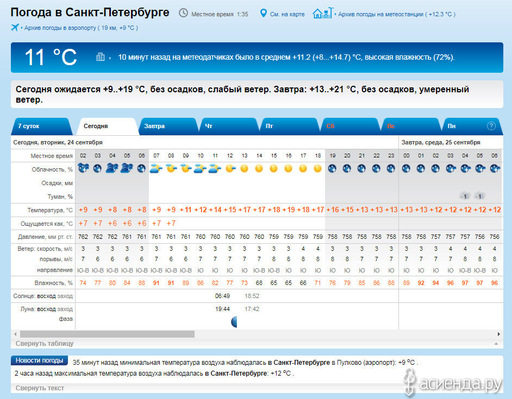Click the horizontal scrollbar thumb
The width and height of the screenshot is (512, 399).
point(107,334)
